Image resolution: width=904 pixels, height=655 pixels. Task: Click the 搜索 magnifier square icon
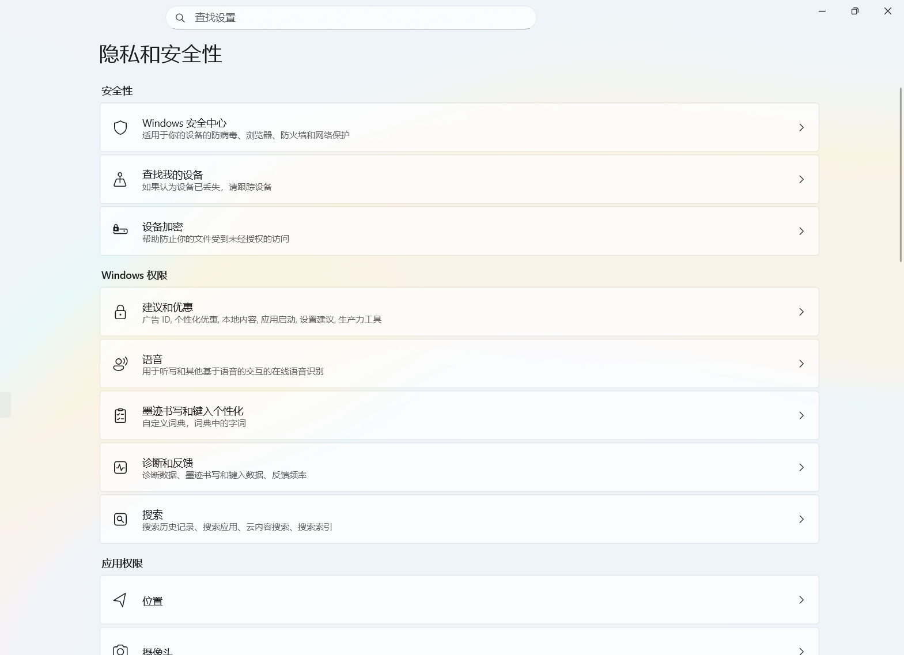[120, 519]
